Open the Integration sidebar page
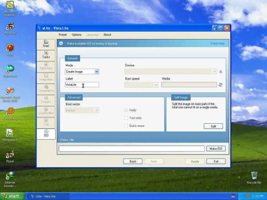 46,78
